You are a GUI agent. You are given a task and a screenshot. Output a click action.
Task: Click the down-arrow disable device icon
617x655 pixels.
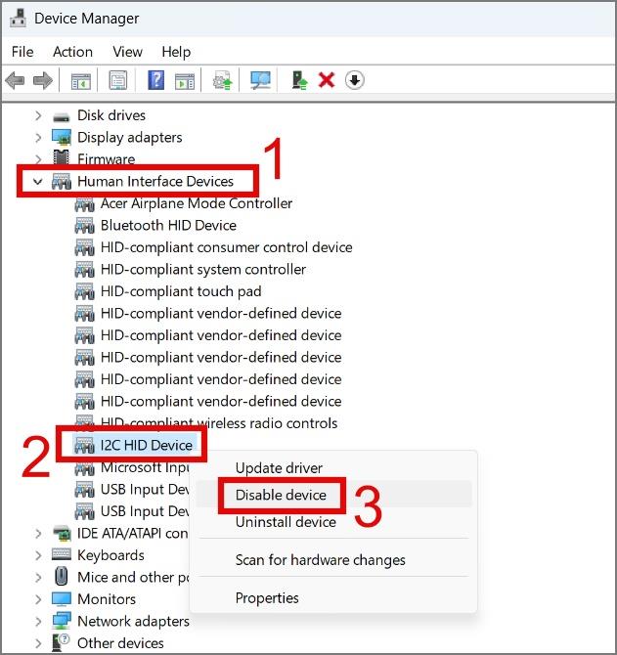pos(355,80)
